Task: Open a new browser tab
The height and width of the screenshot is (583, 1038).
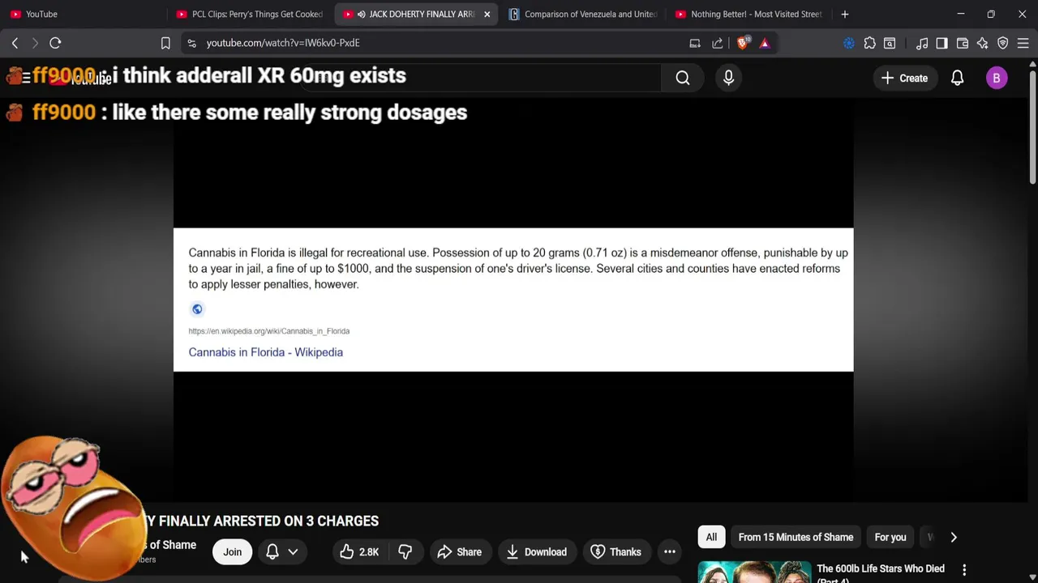Action: (845, 14)
